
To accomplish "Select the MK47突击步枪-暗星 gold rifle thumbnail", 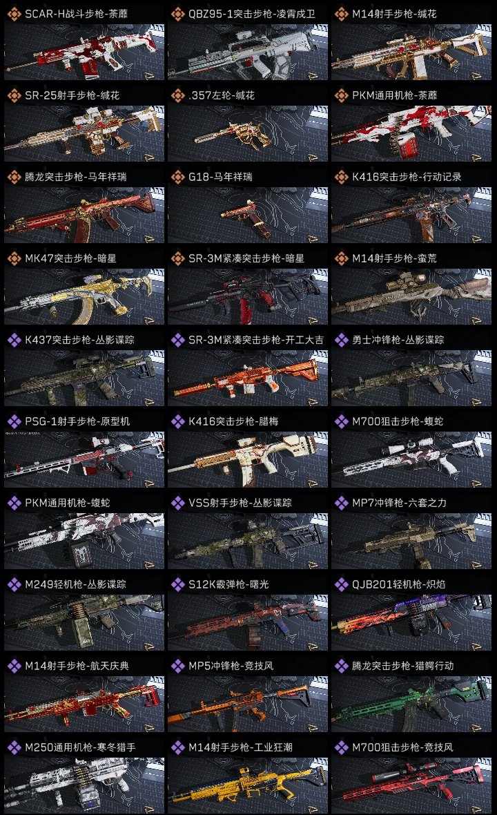I will (x=84, y=297).
